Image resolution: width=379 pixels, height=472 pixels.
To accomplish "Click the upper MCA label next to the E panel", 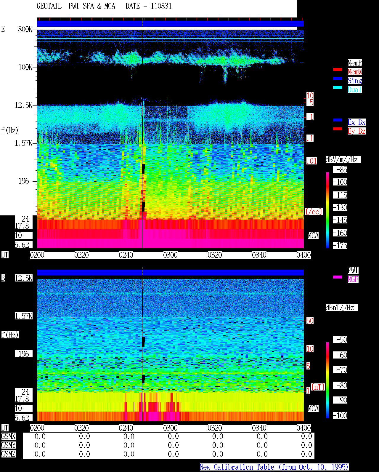I will coord(313,236).
